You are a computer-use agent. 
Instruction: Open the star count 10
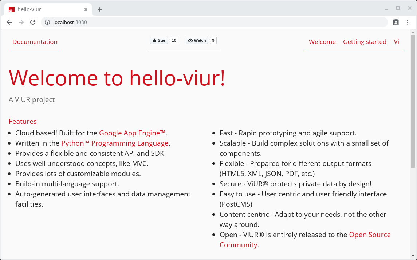coord(174,40)
